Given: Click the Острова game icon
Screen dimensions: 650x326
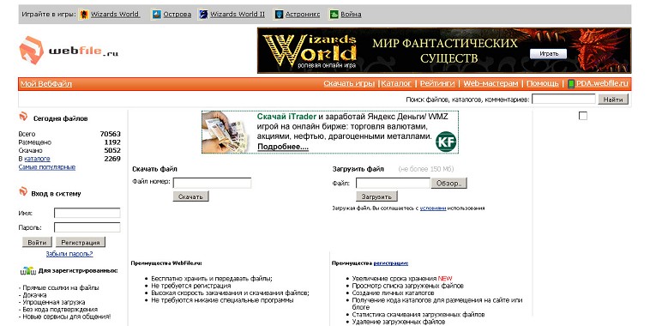Looking at the screenshot, I should click(x=156, y=15).
